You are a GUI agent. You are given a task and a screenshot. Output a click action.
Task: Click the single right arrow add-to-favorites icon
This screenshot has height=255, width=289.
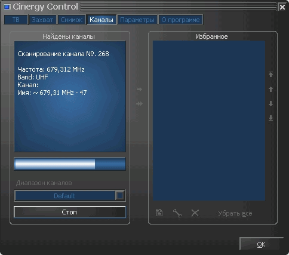139,89
